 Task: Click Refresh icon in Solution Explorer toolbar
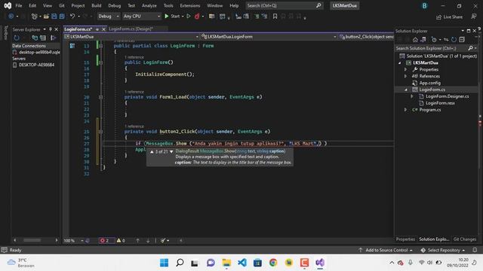(454, 40)
